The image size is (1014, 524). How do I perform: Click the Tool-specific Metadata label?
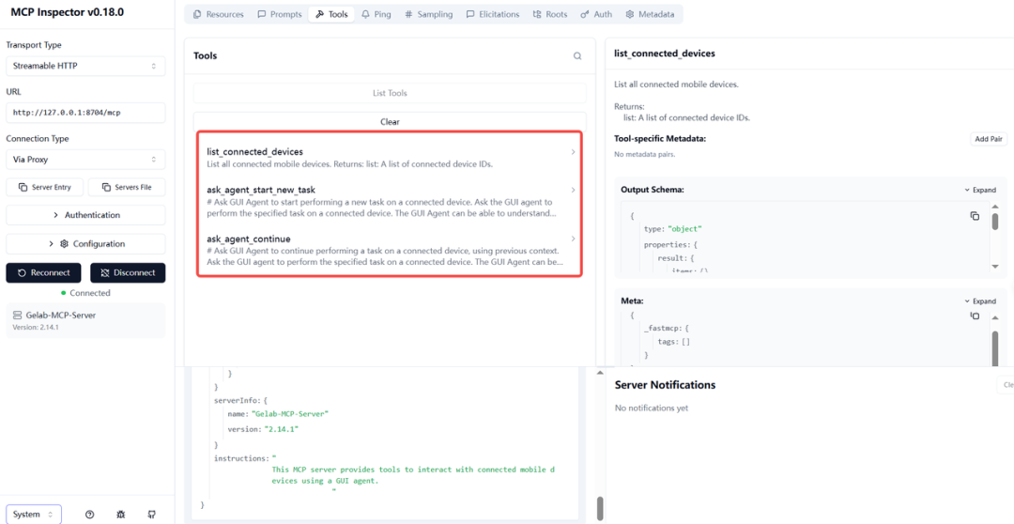pos(660,138)
